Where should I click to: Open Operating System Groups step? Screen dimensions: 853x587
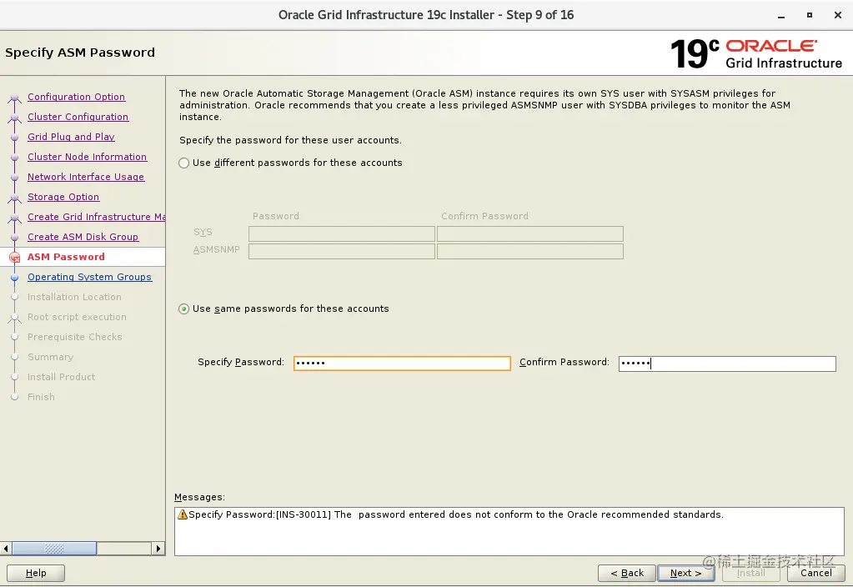click(90, 277)
